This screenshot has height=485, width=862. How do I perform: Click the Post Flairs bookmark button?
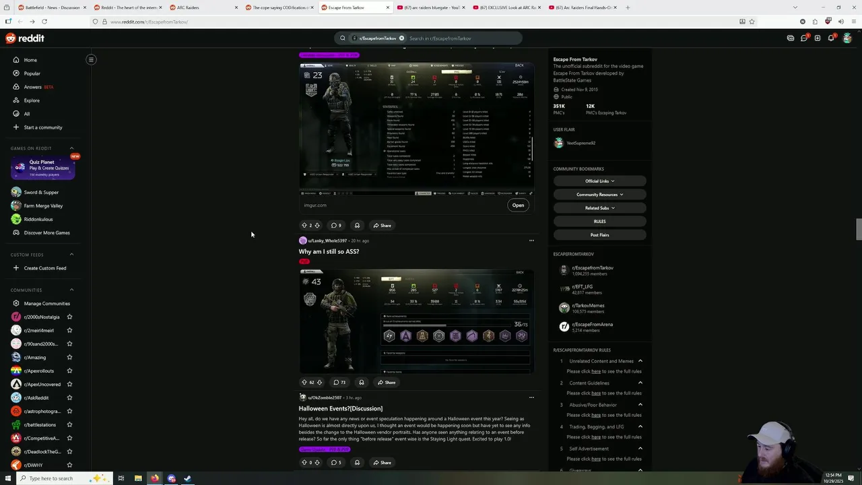click(x=599, y=235)
